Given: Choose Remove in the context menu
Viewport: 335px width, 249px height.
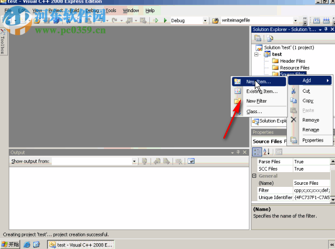Looking at the screenshot, I should (x=311, y=120).
